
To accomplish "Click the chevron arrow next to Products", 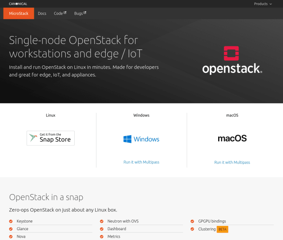I will pyautogui.click(x=270, y=4).
